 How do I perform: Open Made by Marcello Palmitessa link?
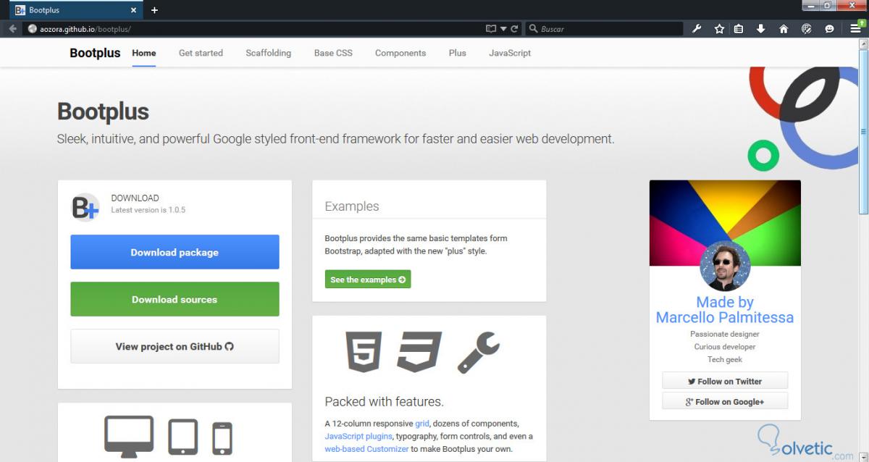pyautogui.click(x=725, y=310)
